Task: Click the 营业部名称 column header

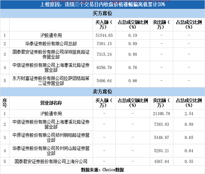Action: click(x=51, y=103)
